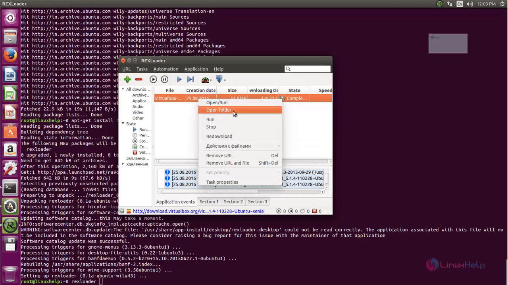Select Other category in sidebar tree
508x285 pixels.
(138, 118)
